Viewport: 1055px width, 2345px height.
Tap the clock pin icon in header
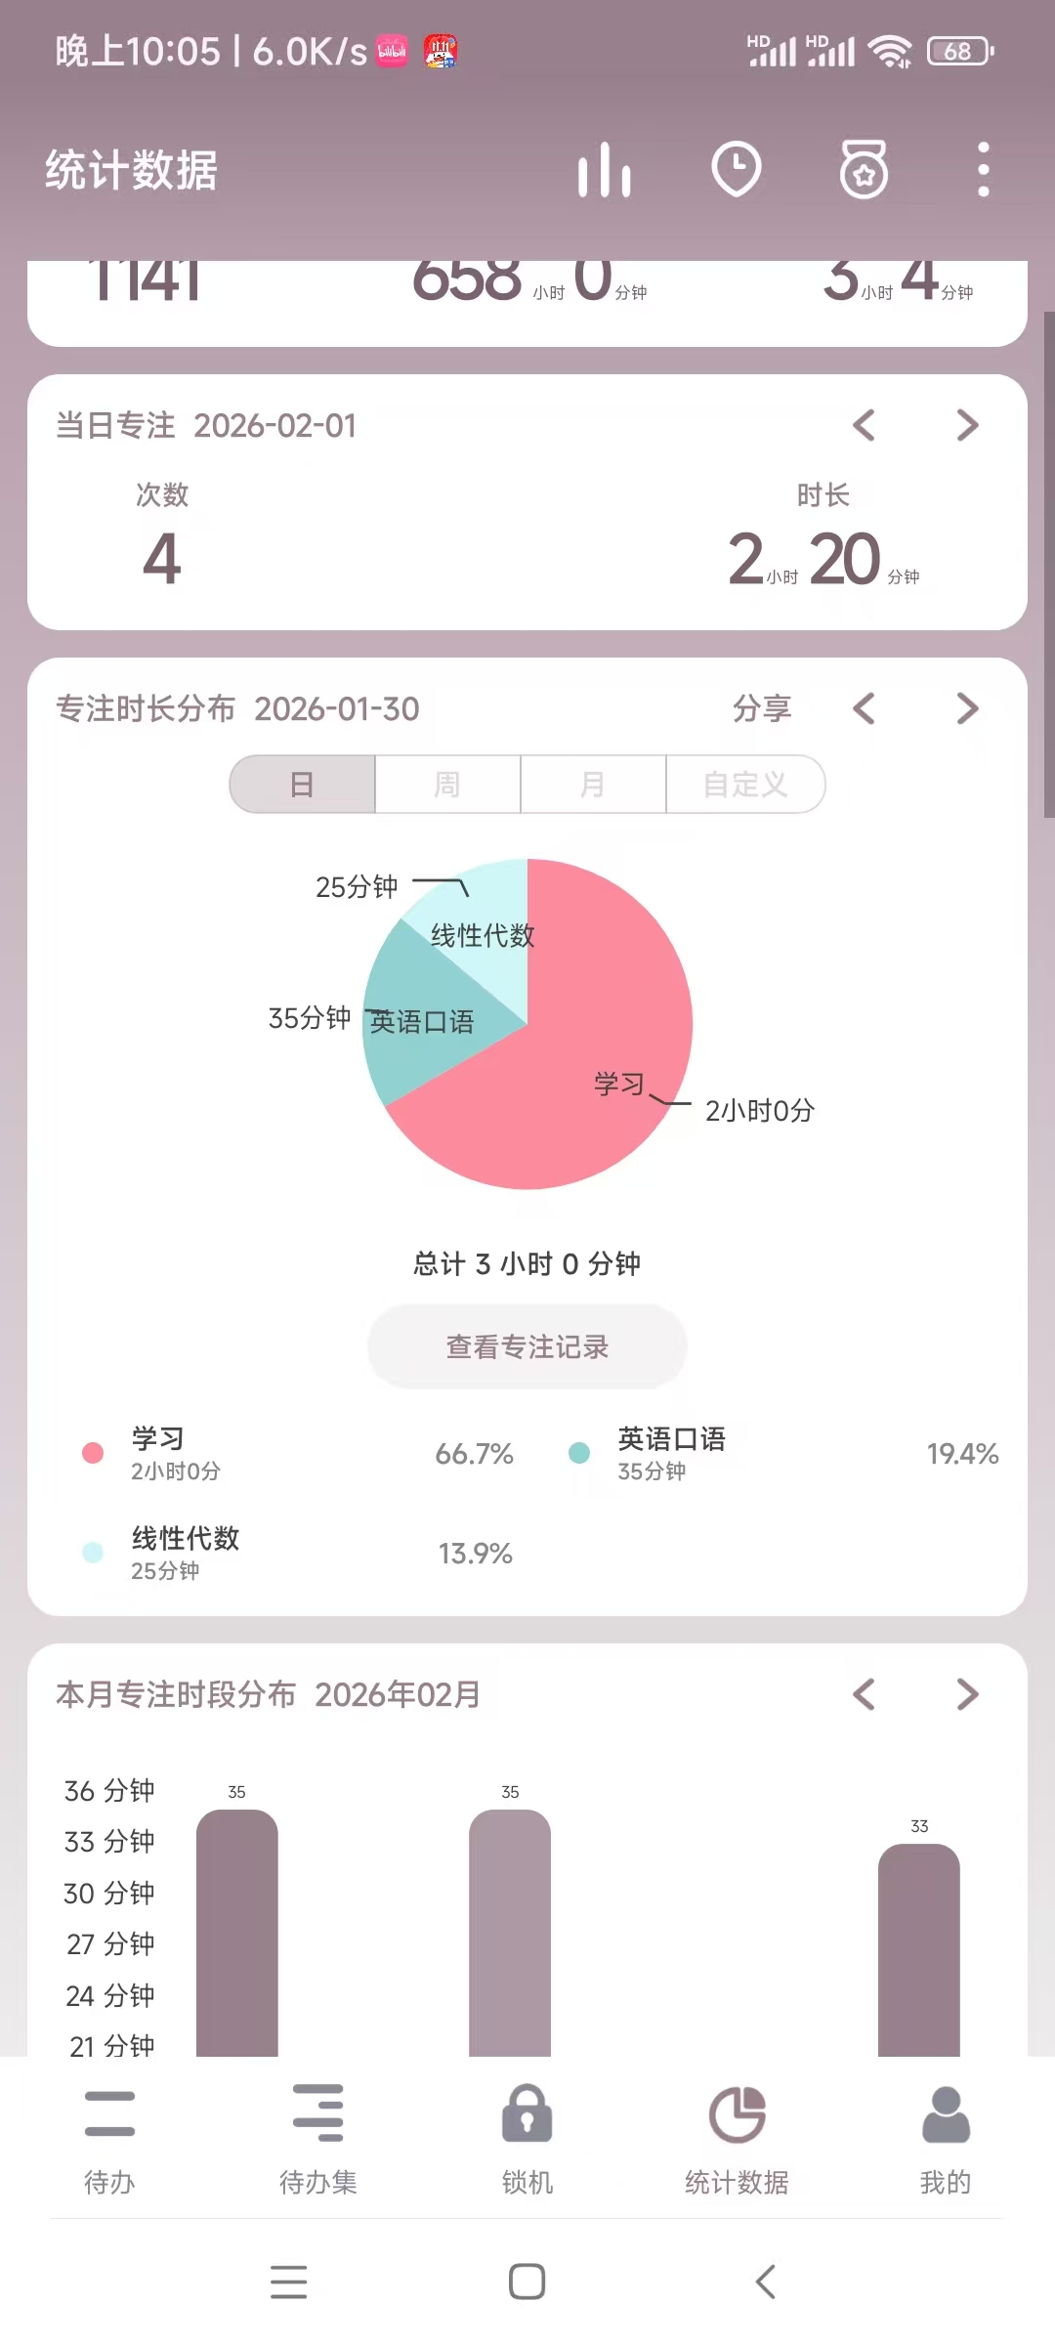tap(736, 170)
